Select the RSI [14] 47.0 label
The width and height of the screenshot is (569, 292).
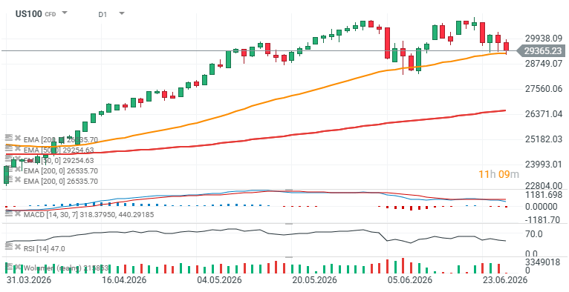click(x=45, y=248)
